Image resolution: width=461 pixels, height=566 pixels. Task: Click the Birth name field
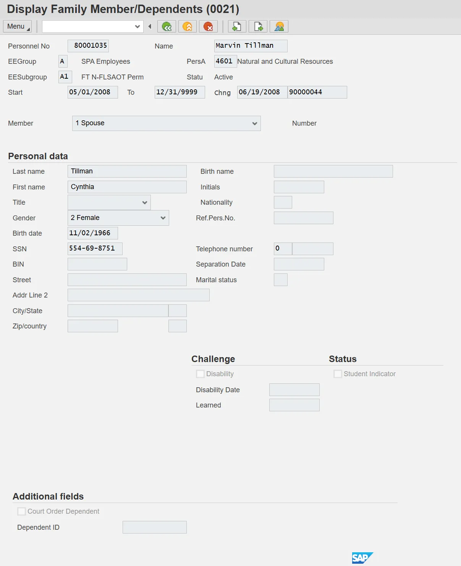tap(333, 171)
